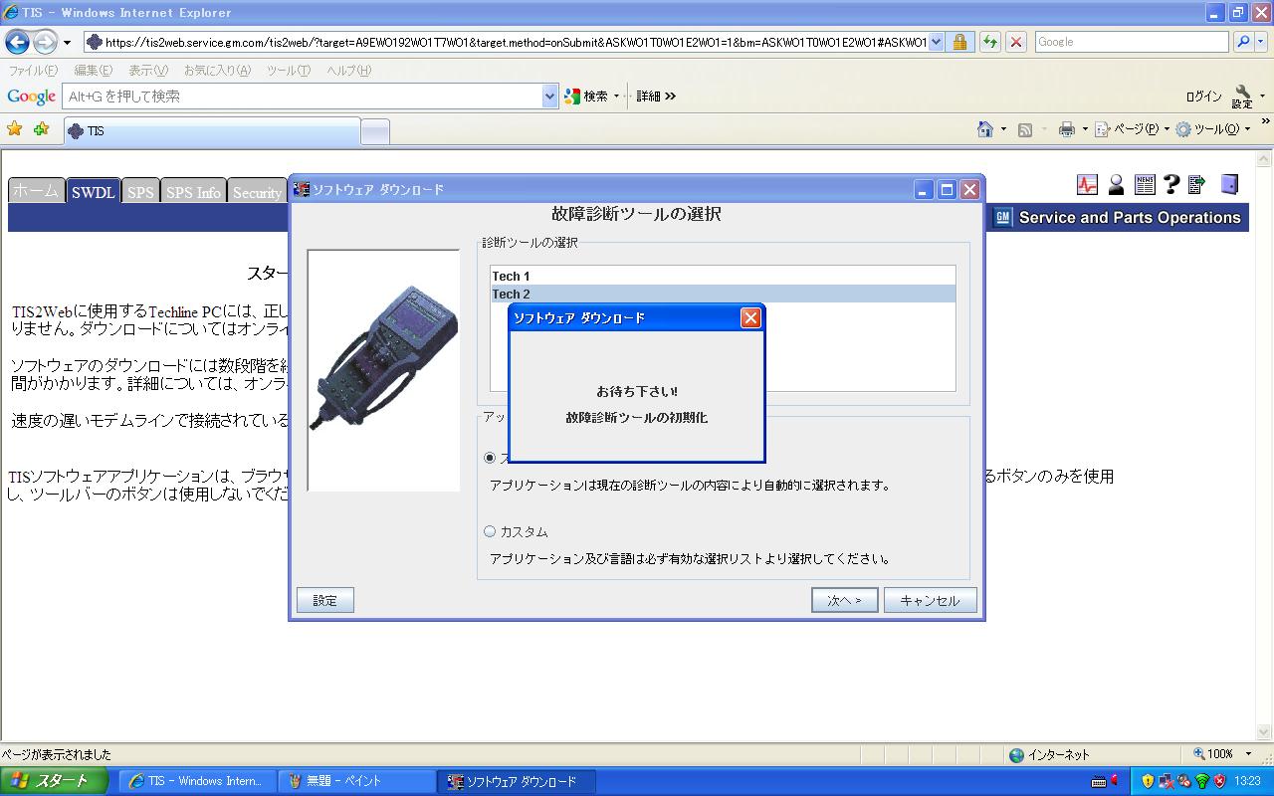Image resolution: width=1274 pixels, height=796 pixels.
Task: Open the Favorites Center star icon
Action: tap(14, 129)
